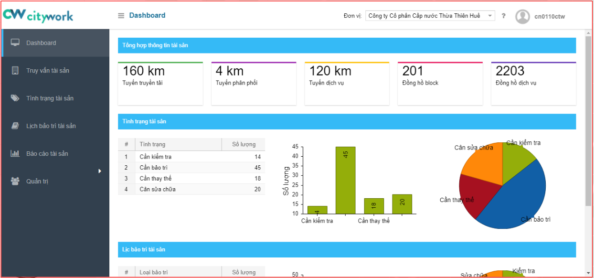This screenshot has height=278, width=594.
Task: Click the bar chart bar labeled 20
Action: coord(402,204)
